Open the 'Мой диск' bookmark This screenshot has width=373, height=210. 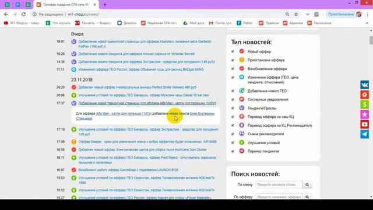click(x=193, y=23)
